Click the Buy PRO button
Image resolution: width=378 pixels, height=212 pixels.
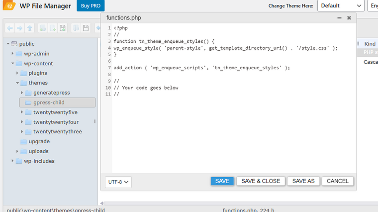(x=91, y=6)
